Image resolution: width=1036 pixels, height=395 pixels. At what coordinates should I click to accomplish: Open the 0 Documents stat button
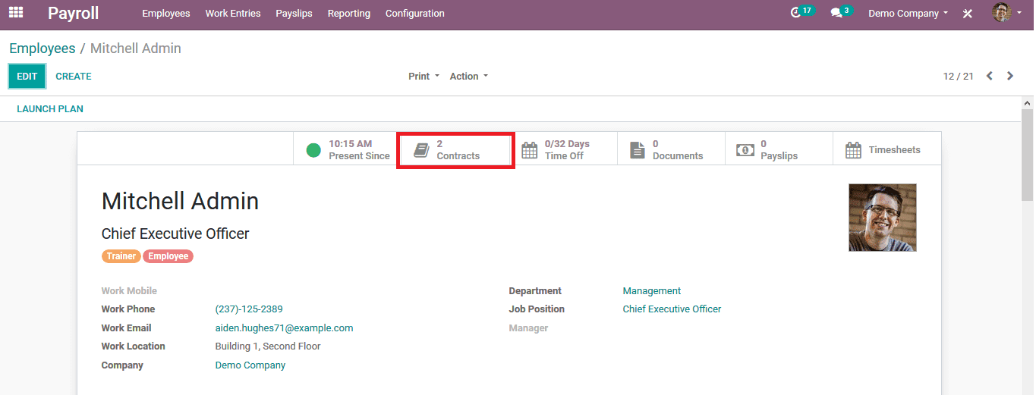click(671, 149)
